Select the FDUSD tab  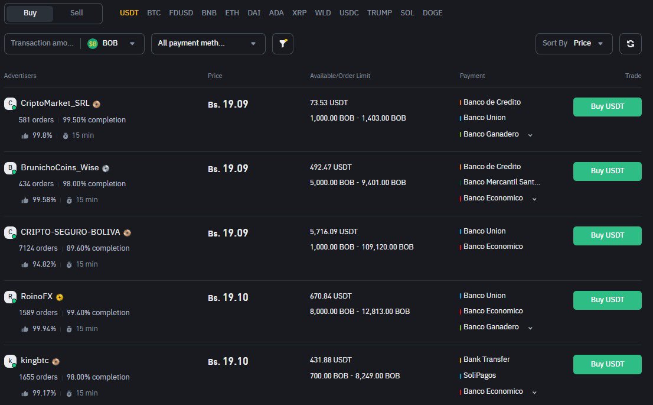pos(181,13)
